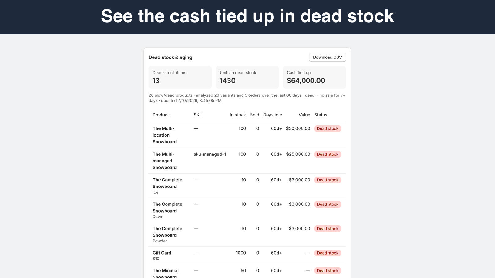Sort by the Value column header

point(304,115)
